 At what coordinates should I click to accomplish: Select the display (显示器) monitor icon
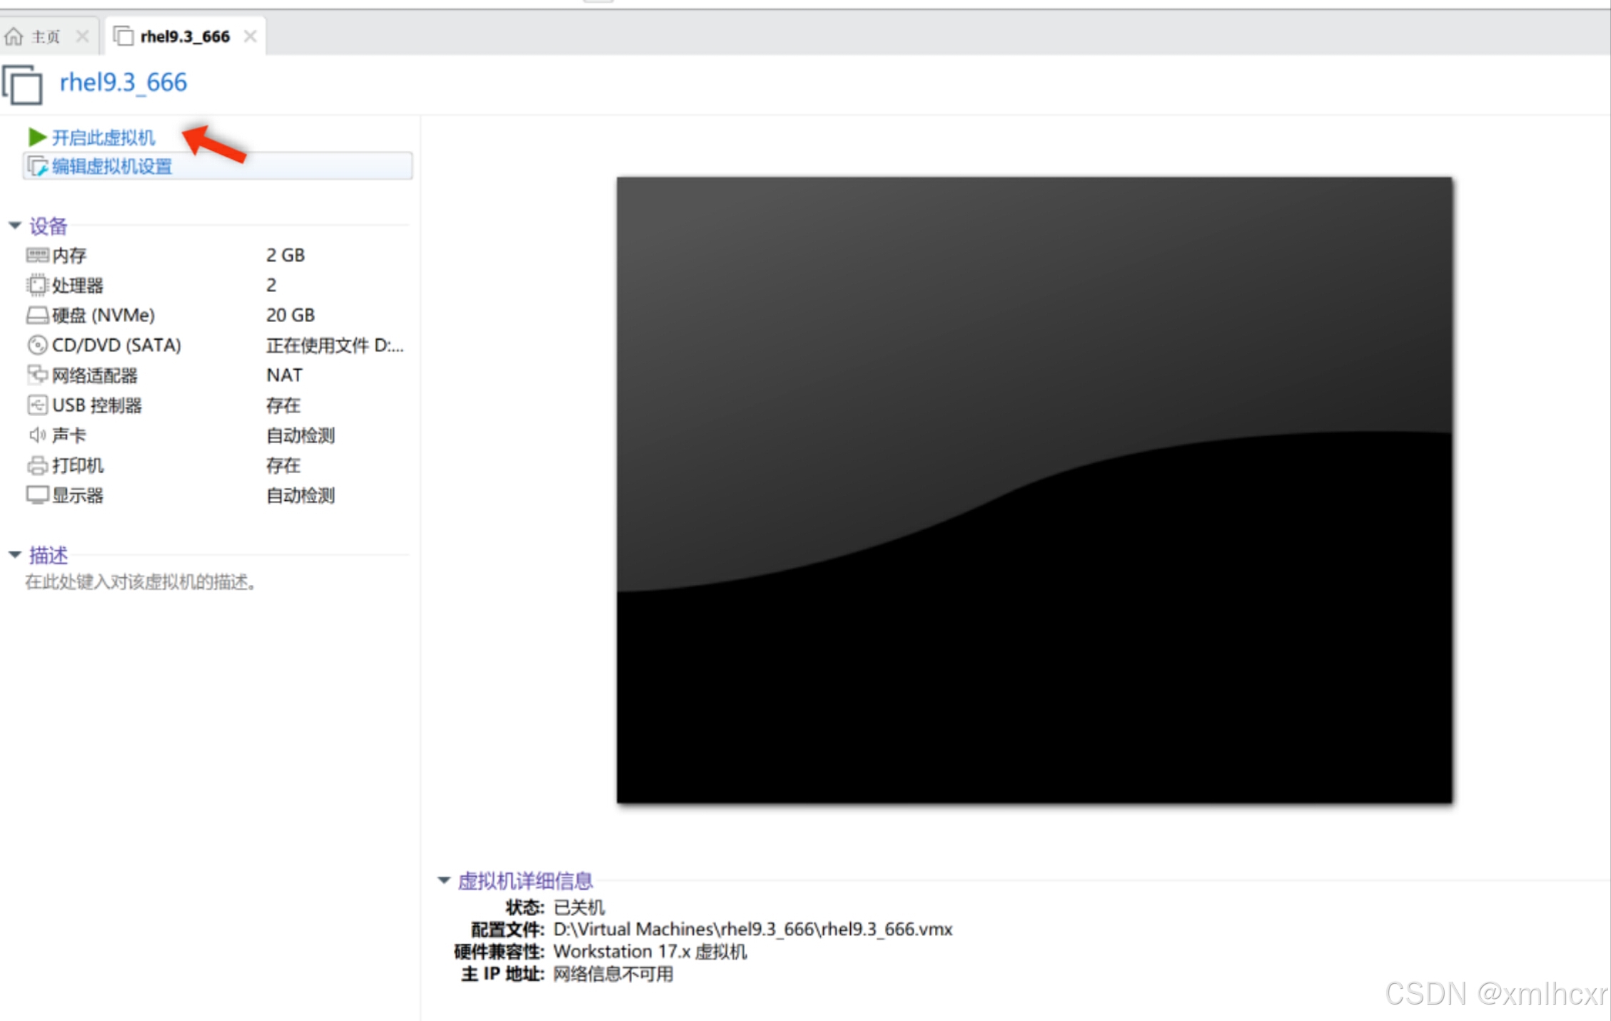point(37,495)
